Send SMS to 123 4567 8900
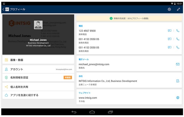 pyautogui.click(x=170, y=31)
